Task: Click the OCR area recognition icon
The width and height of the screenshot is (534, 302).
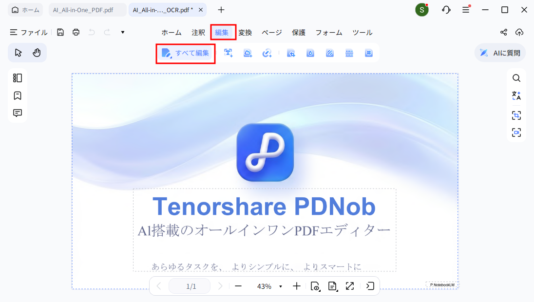Action: [516, 115]
